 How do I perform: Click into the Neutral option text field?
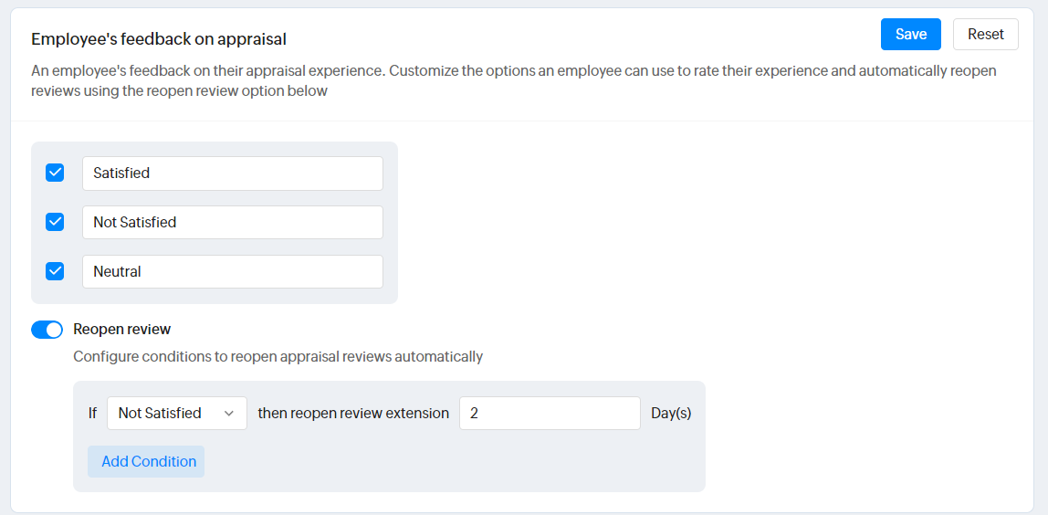pos(232,271)
